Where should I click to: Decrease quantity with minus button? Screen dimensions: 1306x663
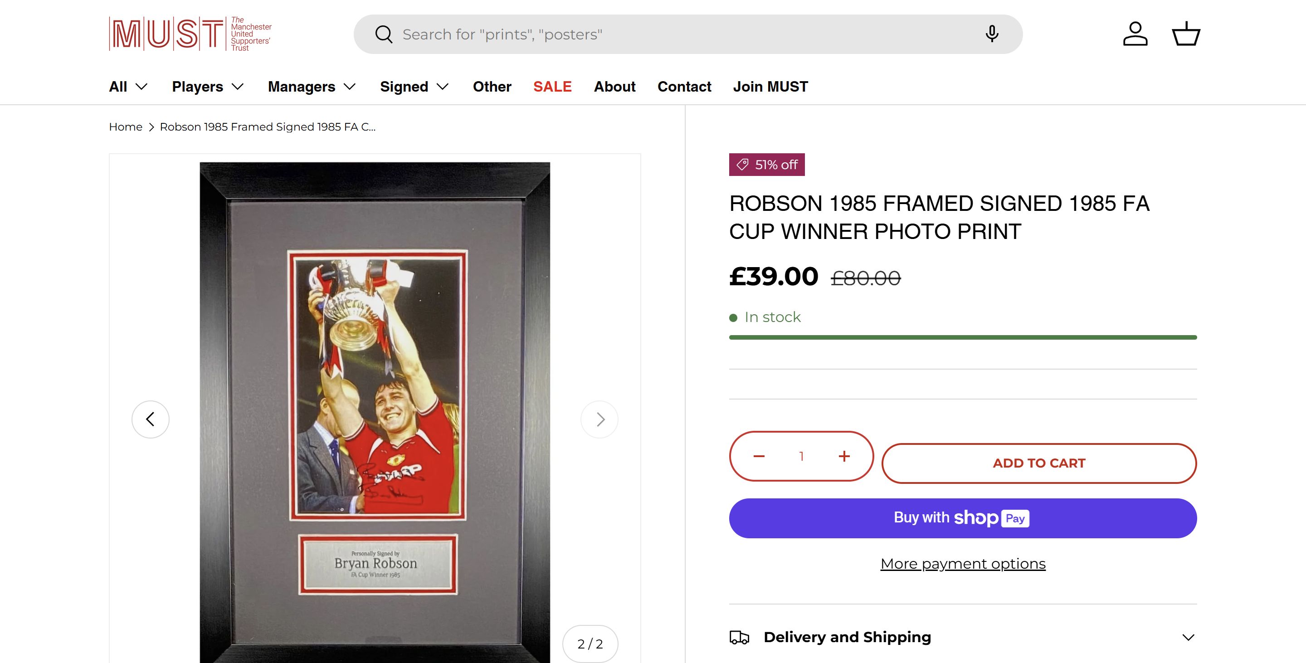click(759, 456)
